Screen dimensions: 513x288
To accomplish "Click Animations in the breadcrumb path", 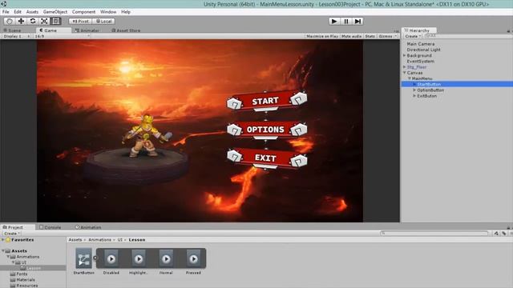I will pos(99,240).
